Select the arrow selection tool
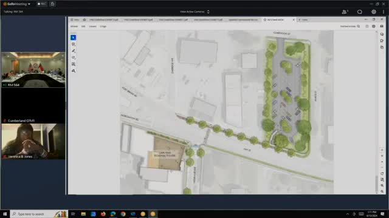389x218 pixels. pyautogui.click(x=73, y=38)
